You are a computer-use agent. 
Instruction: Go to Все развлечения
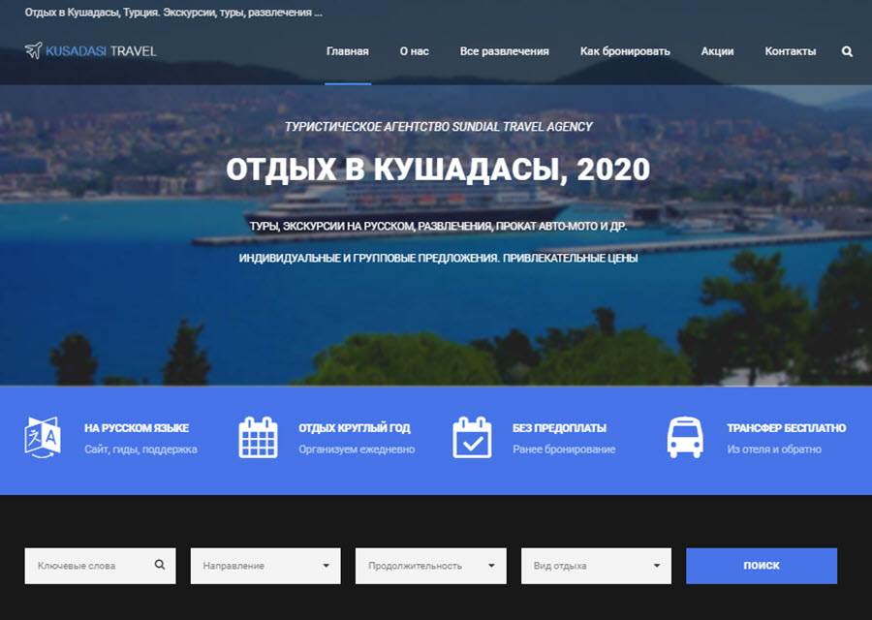coord(505,51)
